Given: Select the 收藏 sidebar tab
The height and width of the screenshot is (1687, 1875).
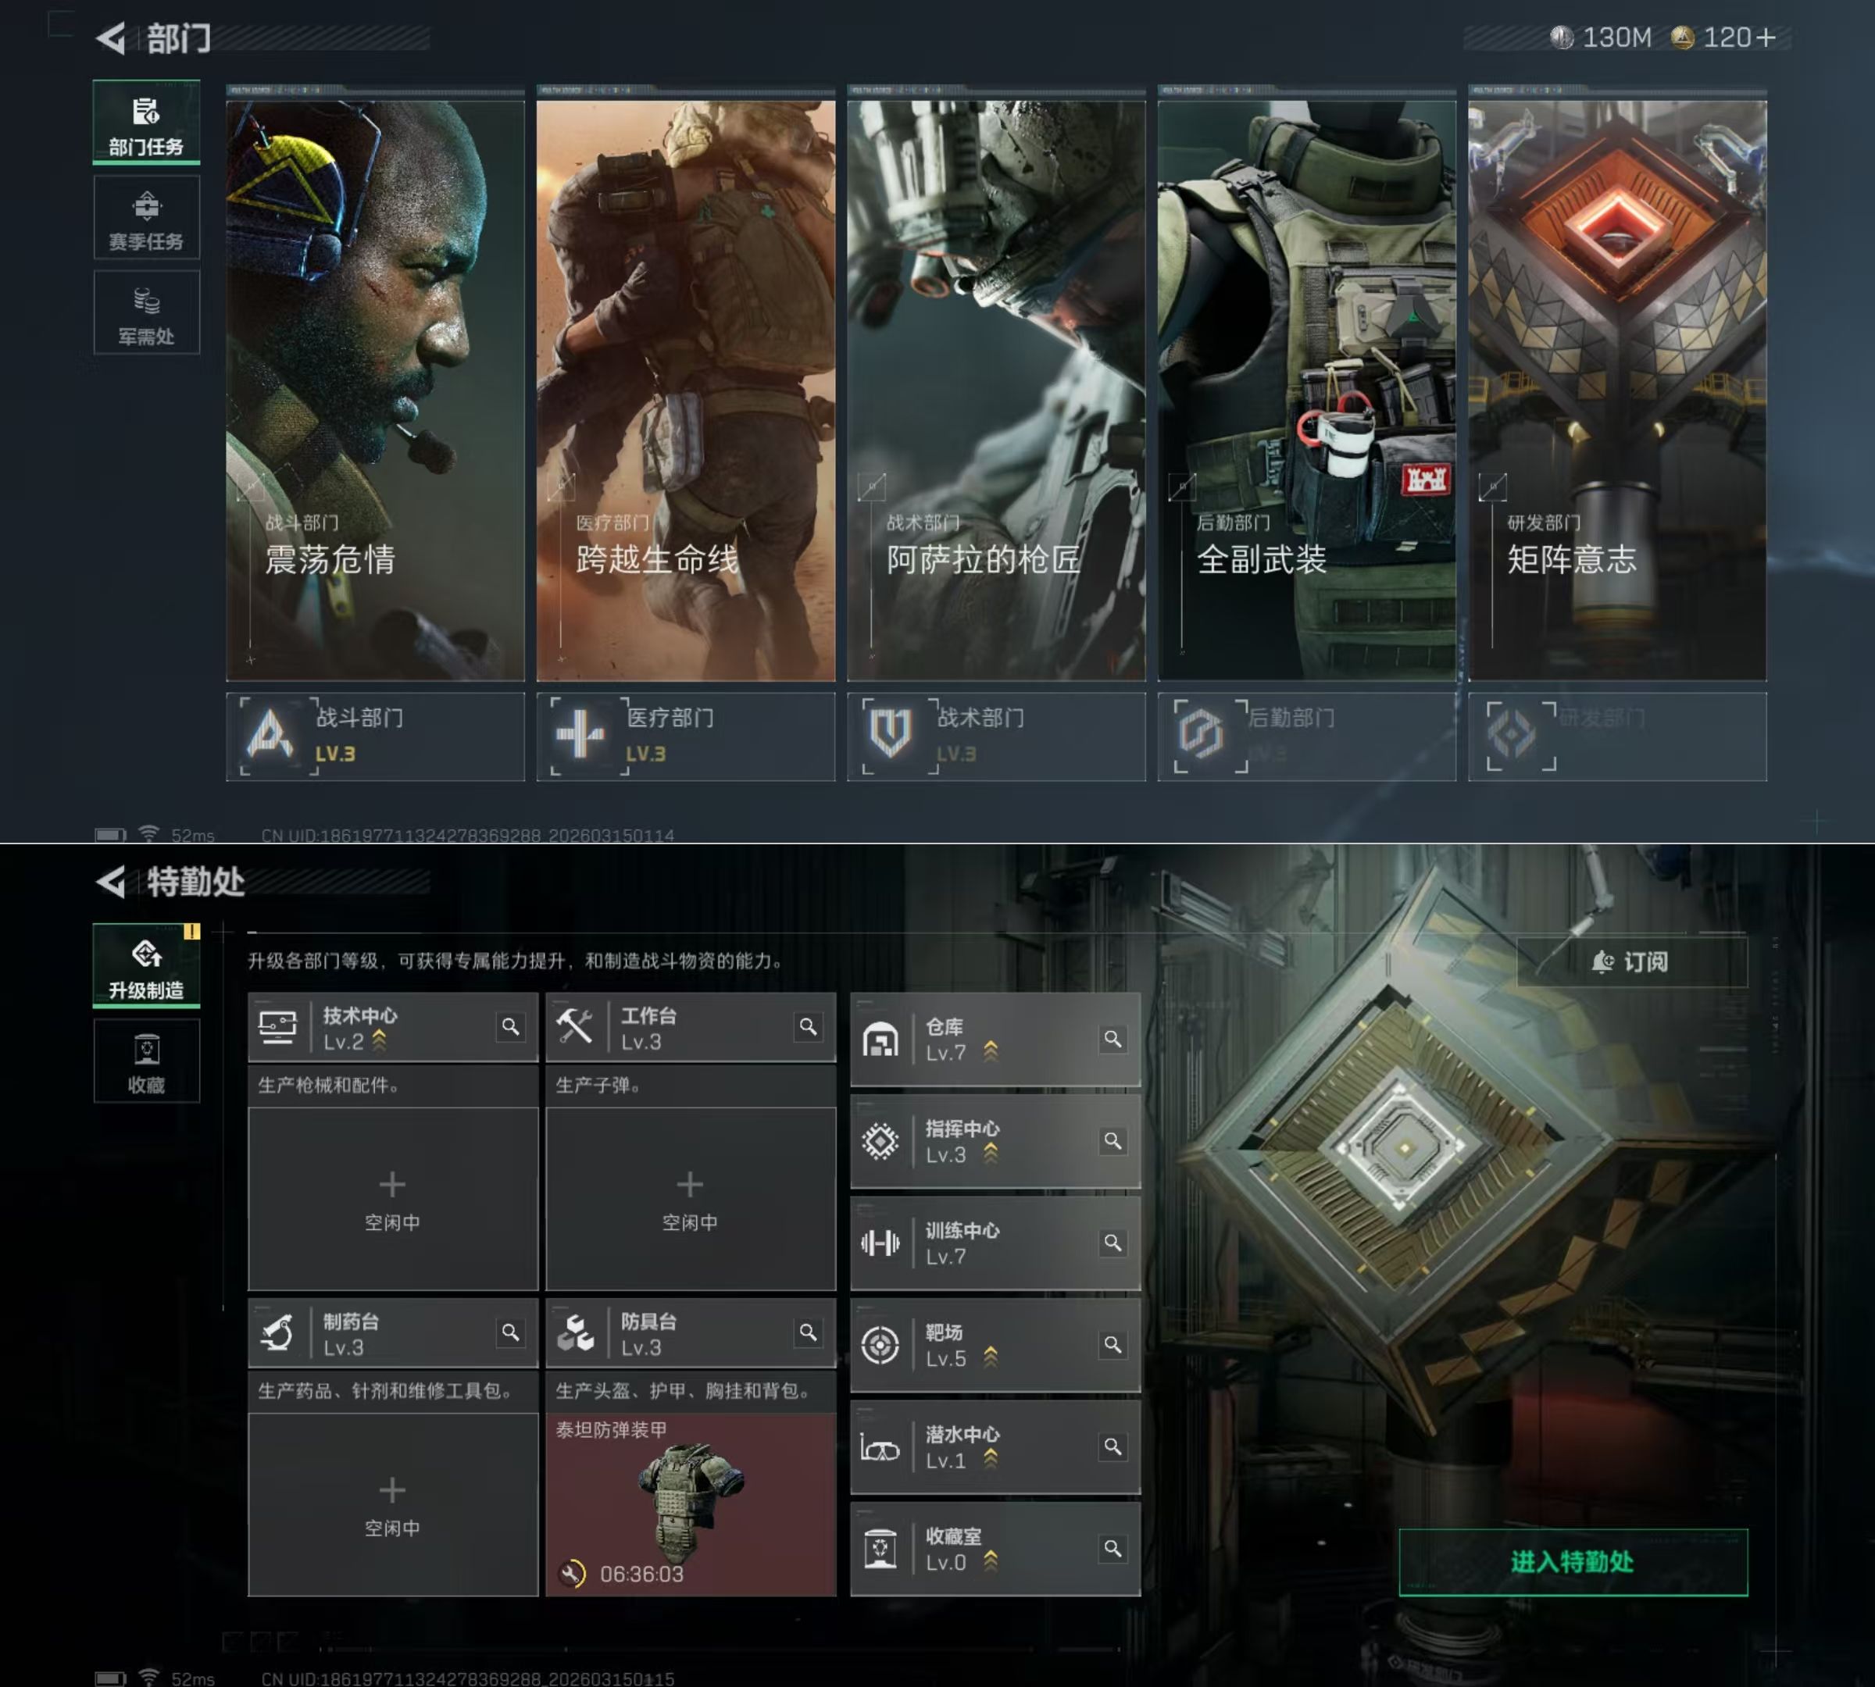Looking at the screenshot, I should tap(147, 1062).
